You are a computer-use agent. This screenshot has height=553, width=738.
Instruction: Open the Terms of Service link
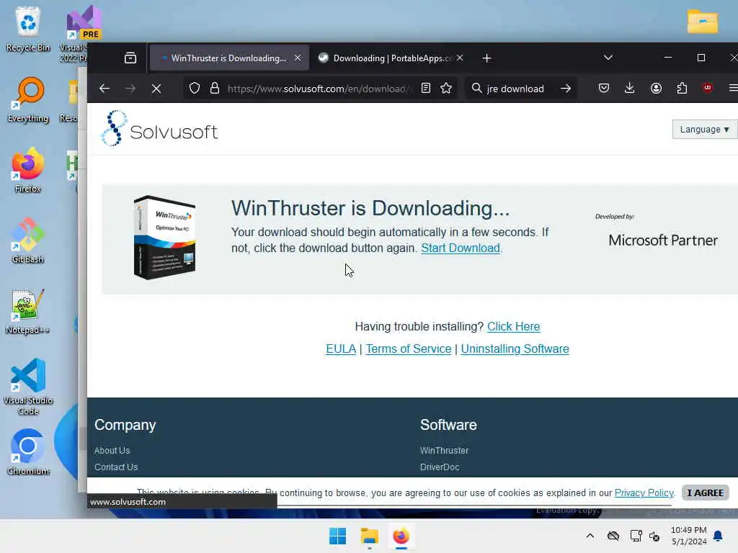[409, 349]
